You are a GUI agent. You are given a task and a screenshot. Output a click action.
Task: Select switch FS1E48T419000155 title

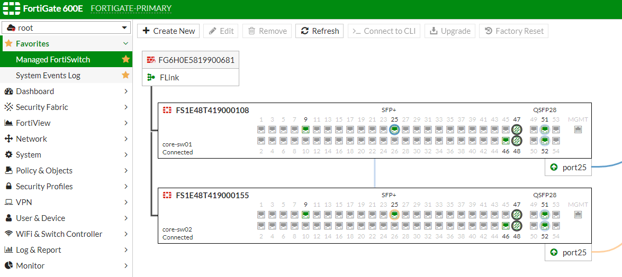(x=213, y=195)
